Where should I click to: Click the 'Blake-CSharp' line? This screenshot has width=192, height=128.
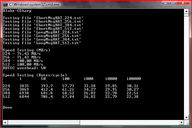[x=17, y=11]
